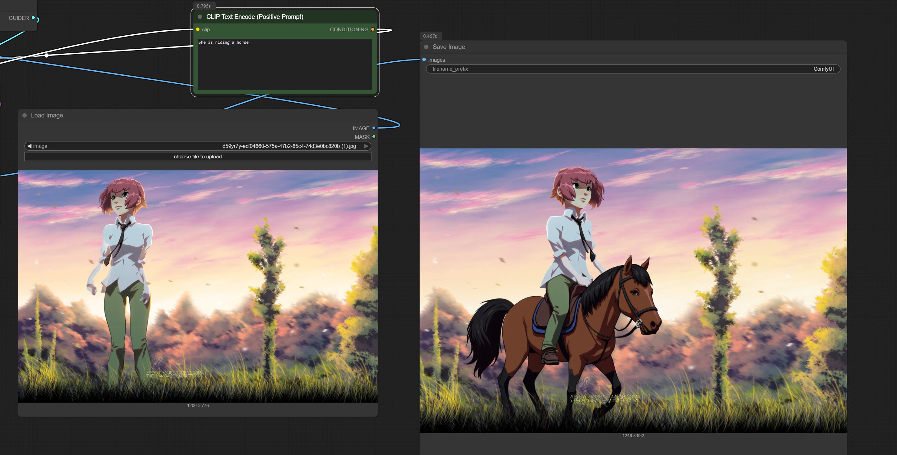Image resolution: width=897 pixels, height=455 pixels.
Task: Select the CLIP Text Encode (Positive Prompt) title
Action: pos(254,17)
